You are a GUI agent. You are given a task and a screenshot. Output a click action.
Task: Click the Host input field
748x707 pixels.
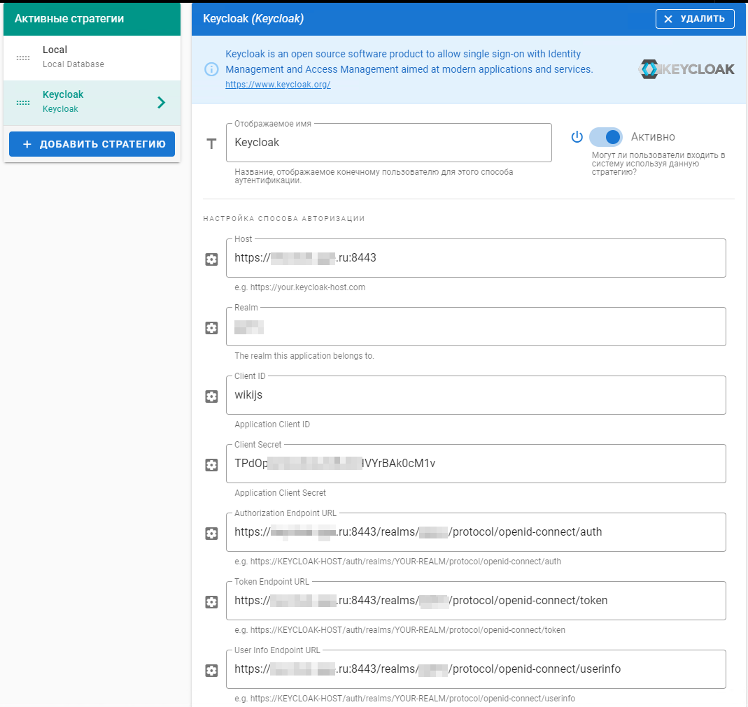coord(476,258)
